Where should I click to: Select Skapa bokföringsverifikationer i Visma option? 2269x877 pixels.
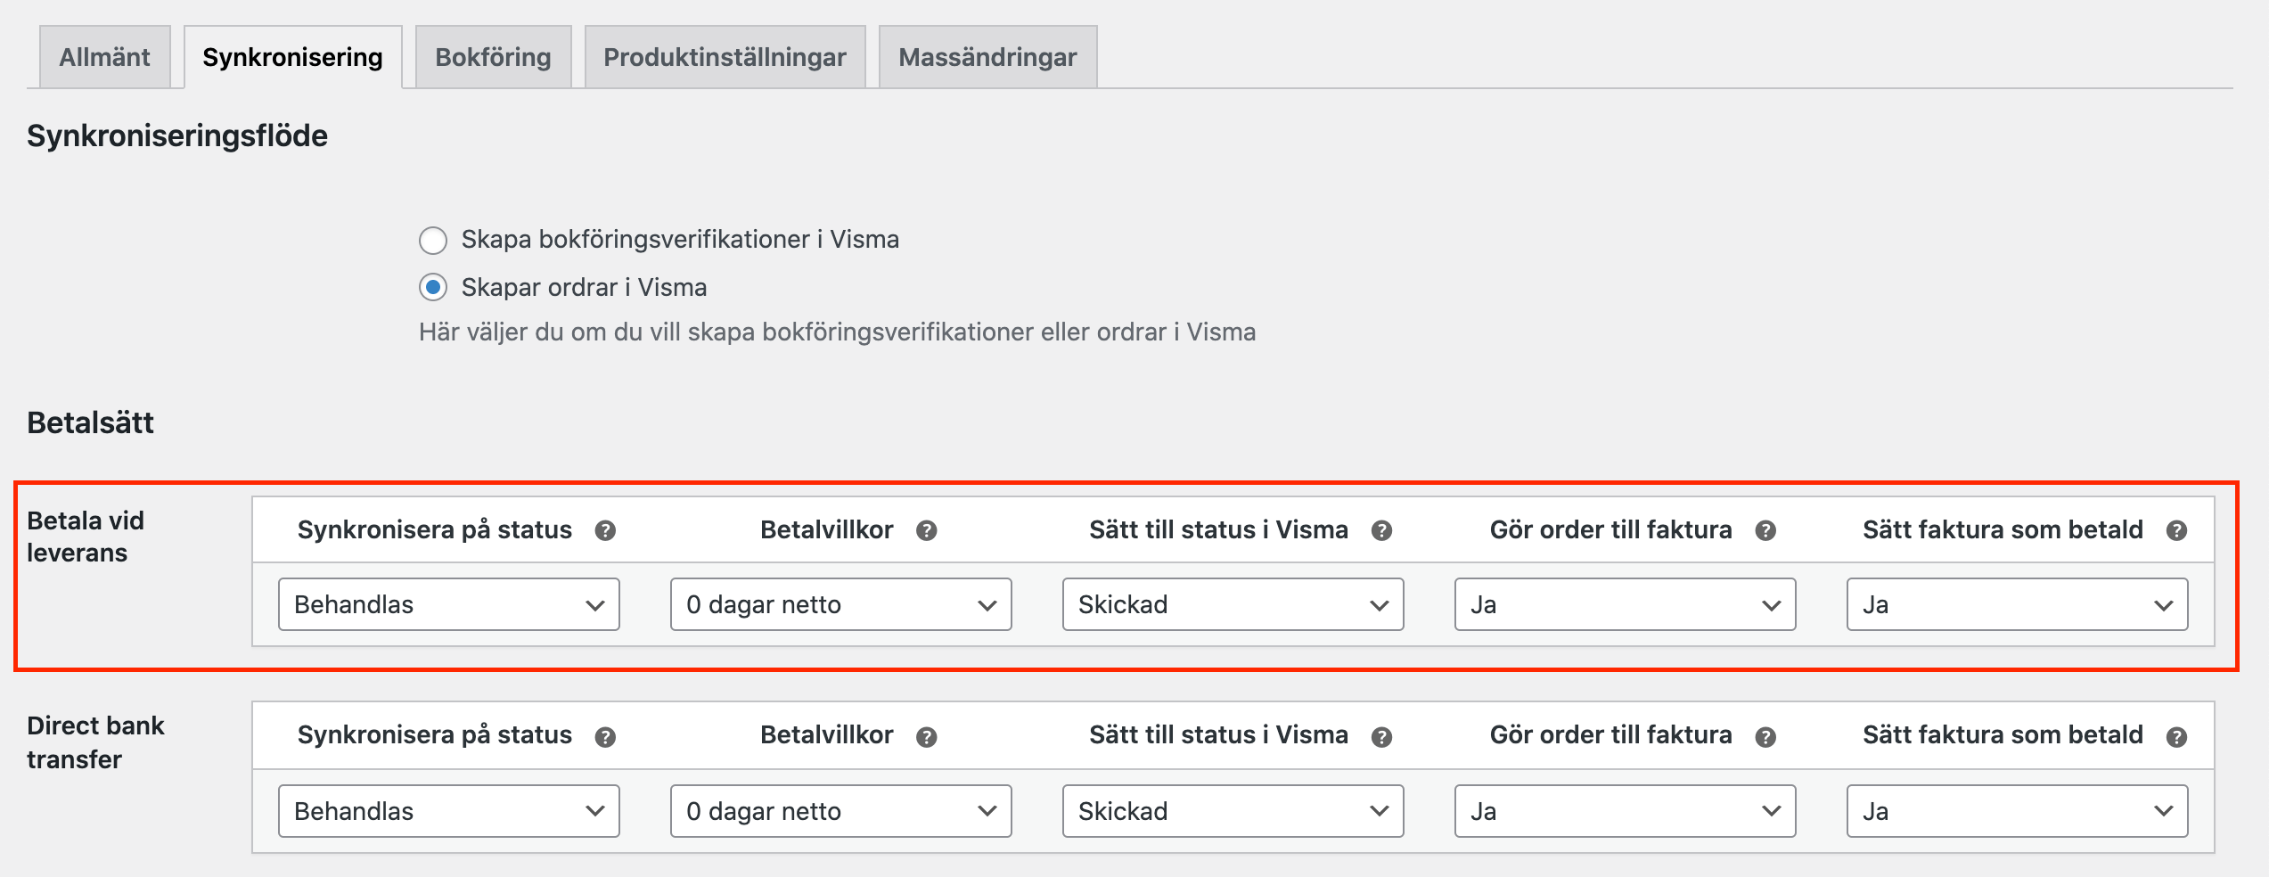pyautogui.click(x=433, y=239)
